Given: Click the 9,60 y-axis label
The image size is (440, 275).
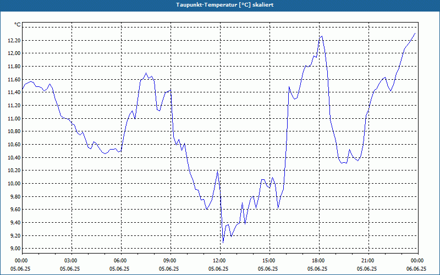Looking at the screenshot, I should [x=16, y=210].
